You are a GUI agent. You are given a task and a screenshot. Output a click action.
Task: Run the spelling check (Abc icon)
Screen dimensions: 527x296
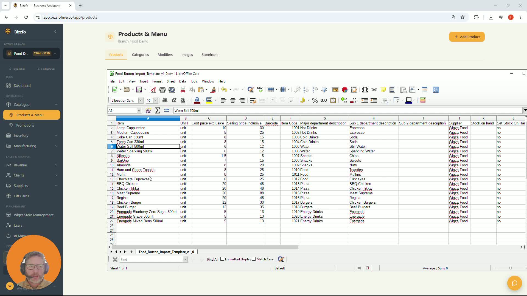click(260, 90)
